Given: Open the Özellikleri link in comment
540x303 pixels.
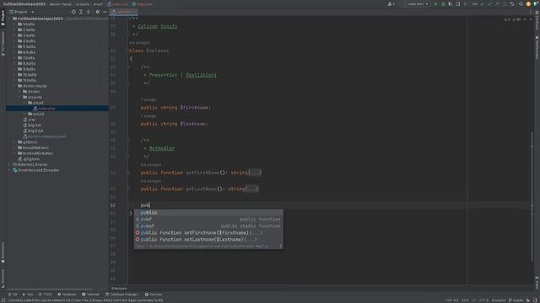Looking at the screenshot, I should tap(201, 75).
